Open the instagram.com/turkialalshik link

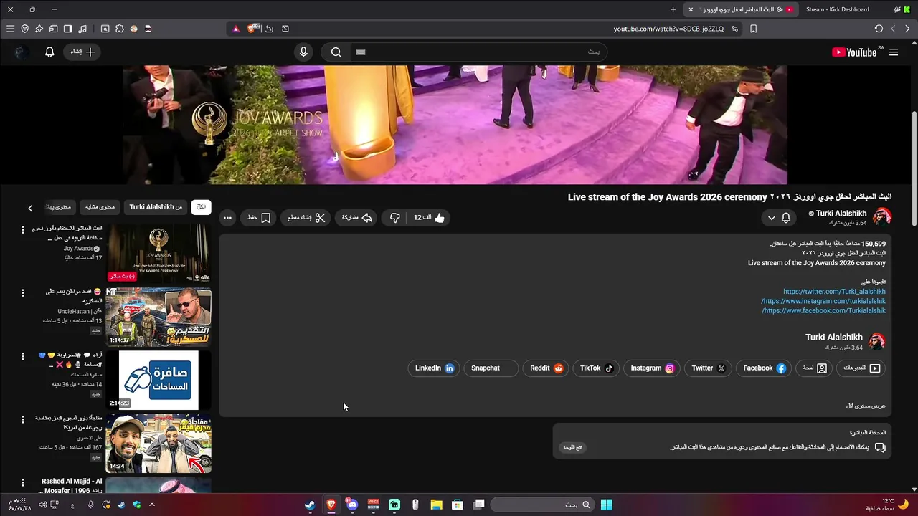pyautogui.click(x=823, y=301)
